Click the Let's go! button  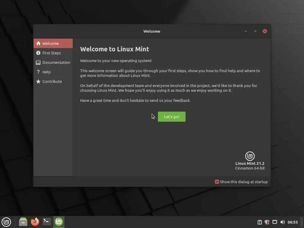coord(172,117)
